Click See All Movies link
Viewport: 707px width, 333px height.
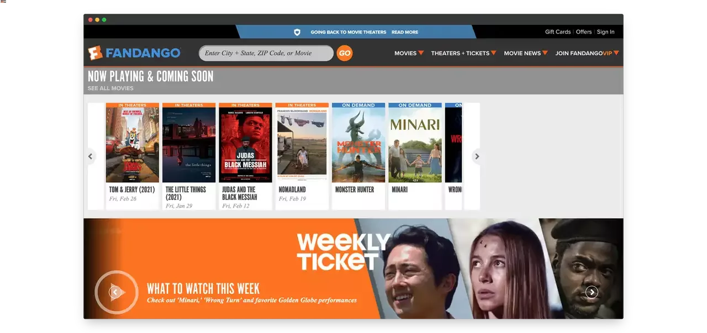[x=110, y=88]
